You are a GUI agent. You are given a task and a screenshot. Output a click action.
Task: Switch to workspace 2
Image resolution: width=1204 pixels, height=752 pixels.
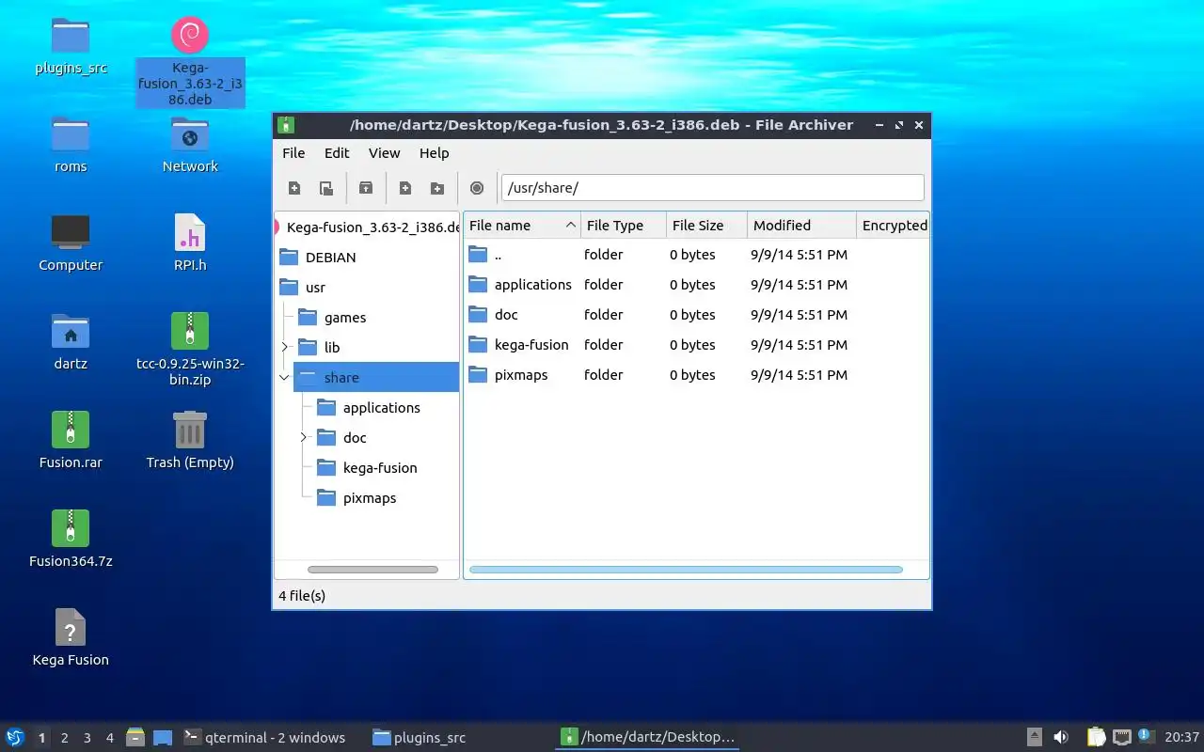pos(65,738)
